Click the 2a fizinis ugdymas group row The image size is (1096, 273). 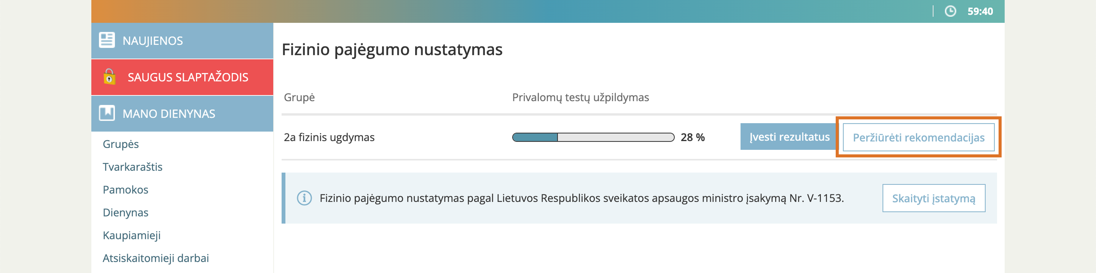[329, 137]
